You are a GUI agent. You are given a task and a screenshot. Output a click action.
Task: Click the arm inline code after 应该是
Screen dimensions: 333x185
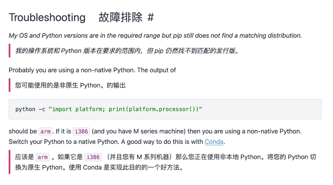point(43,157)
